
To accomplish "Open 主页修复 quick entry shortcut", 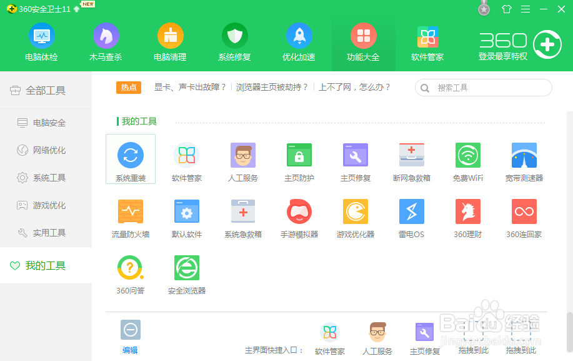I will (x=425, y=338).
